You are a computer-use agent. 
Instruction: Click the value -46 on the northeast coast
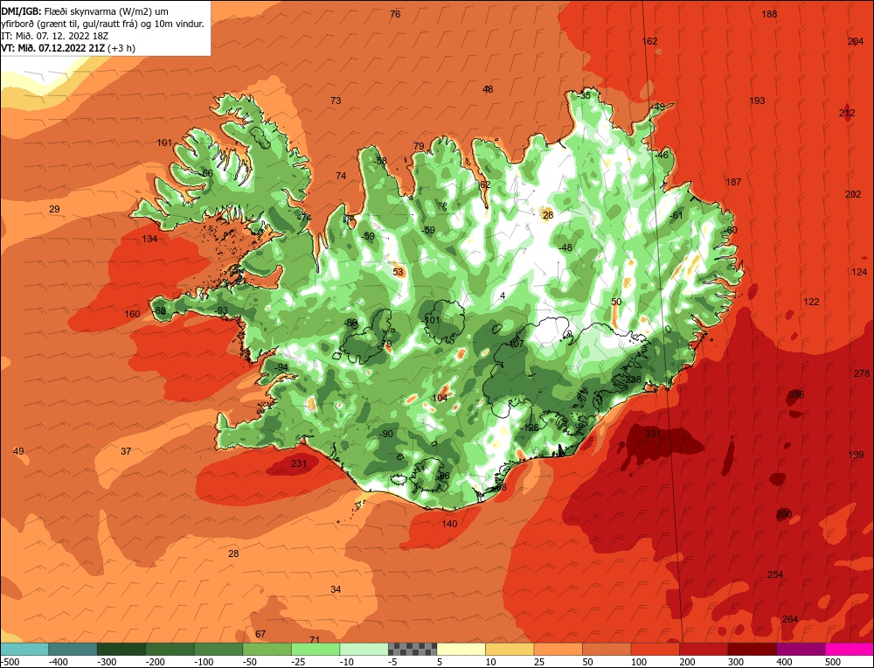661,155
